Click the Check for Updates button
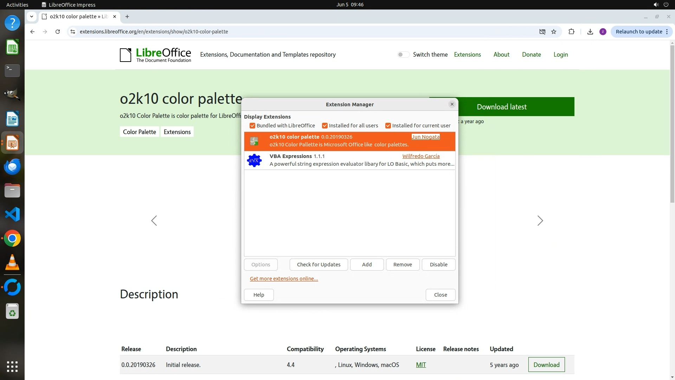 tap(319, 265)
